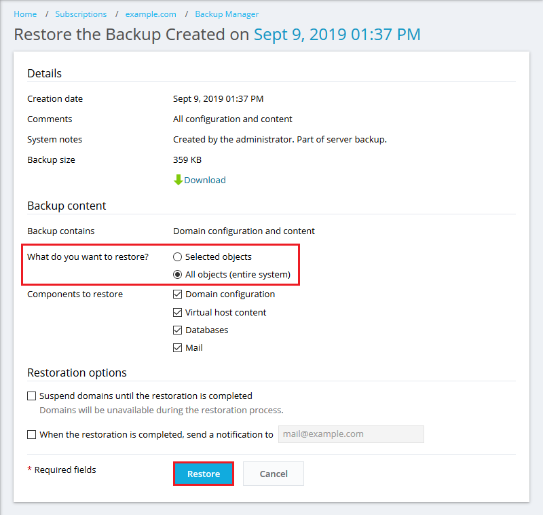
Task: Click the green Download arrow icon
Action: pos(179,180)
